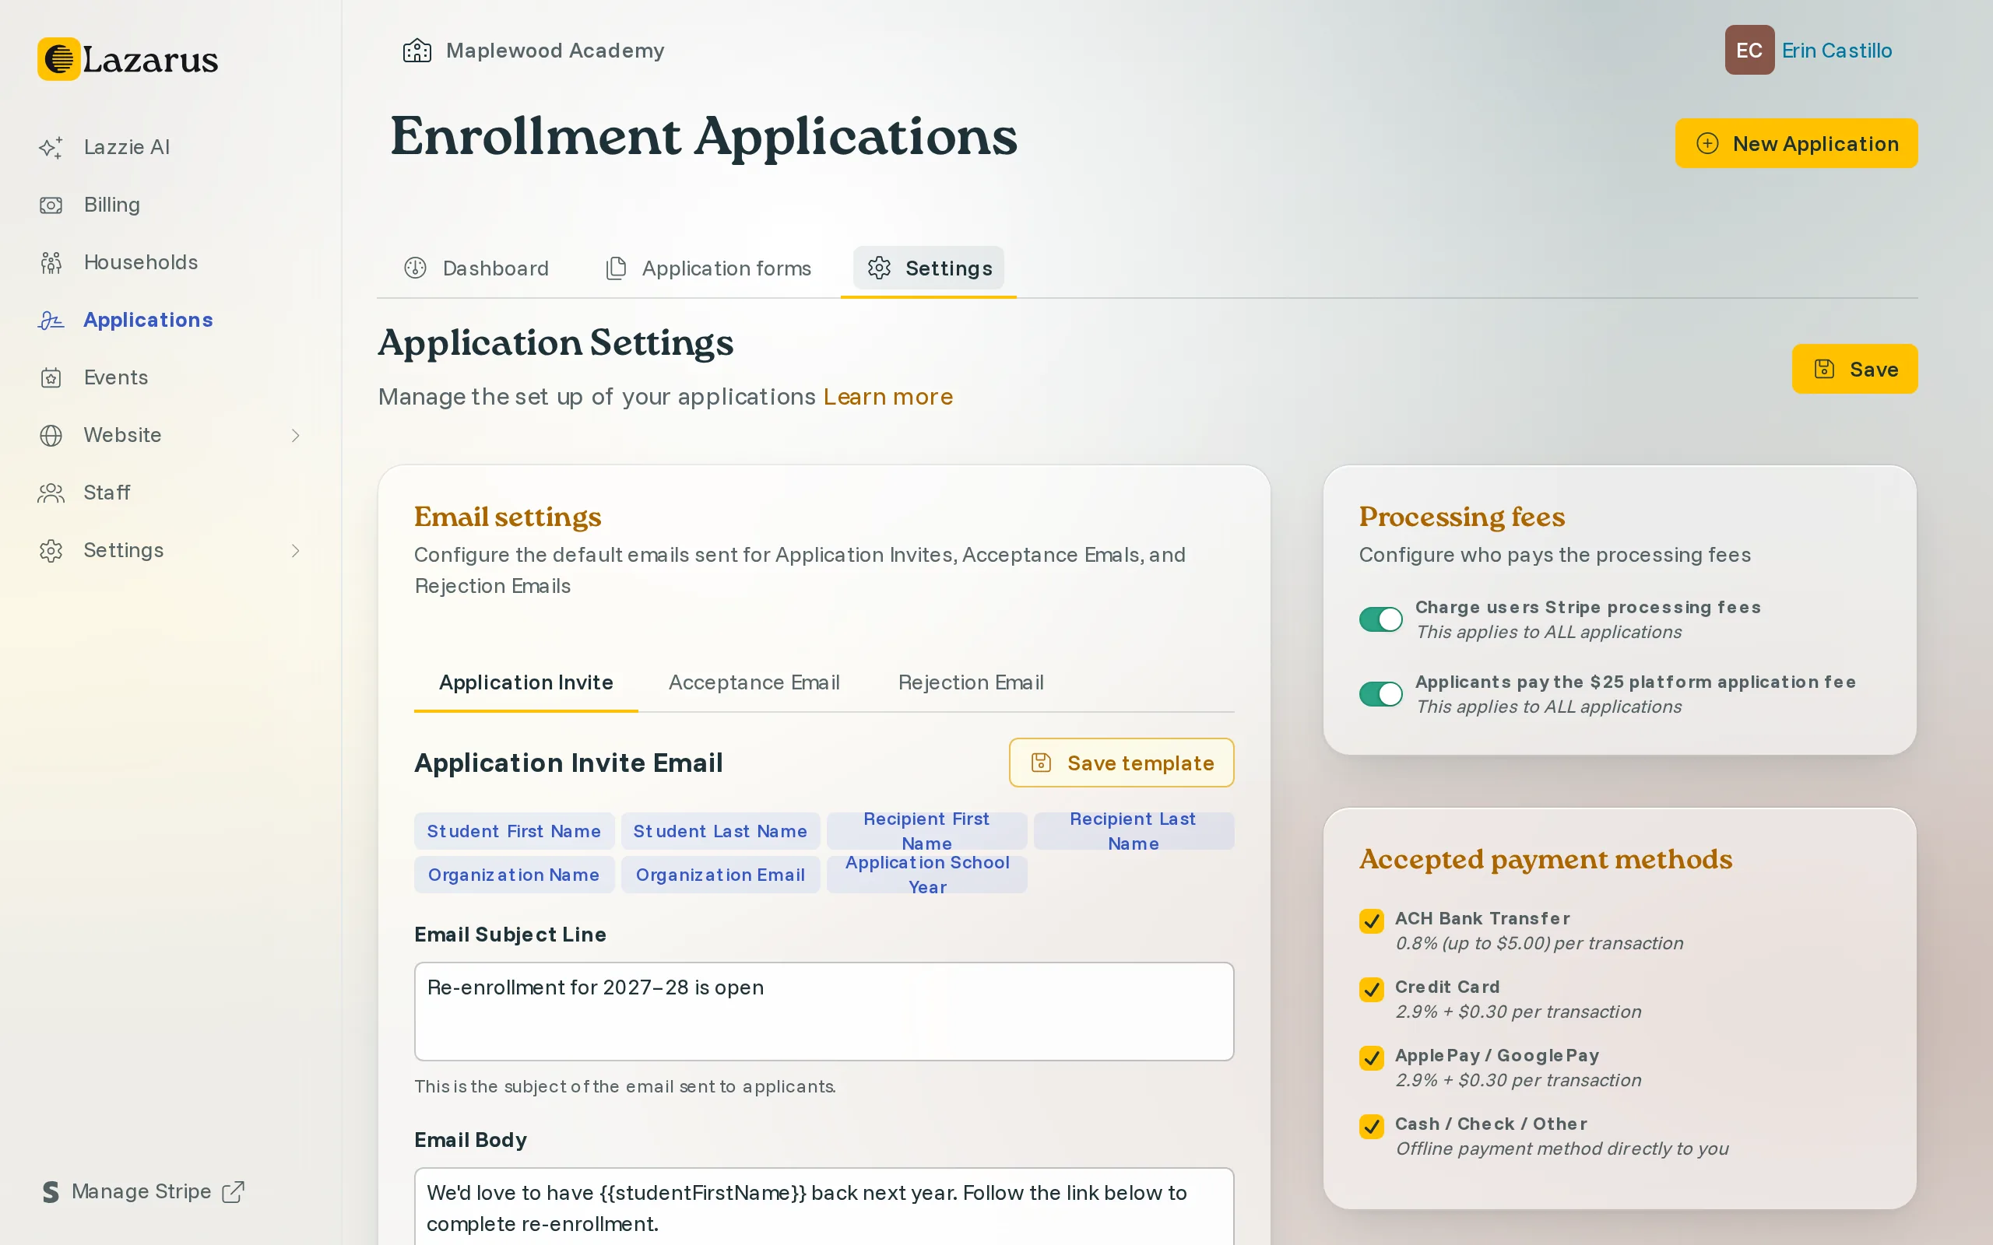Expand the Website submenu chevron
The image size is (1993, 1245).
296,436
